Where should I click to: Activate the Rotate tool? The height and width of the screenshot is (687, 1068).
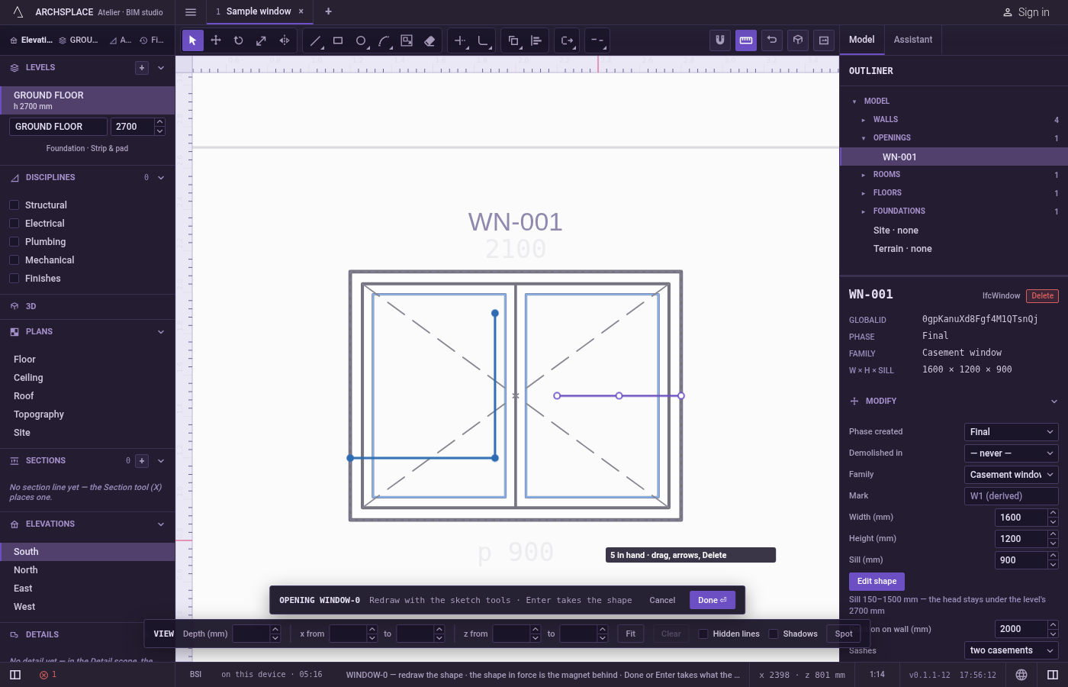click(239, 40)
